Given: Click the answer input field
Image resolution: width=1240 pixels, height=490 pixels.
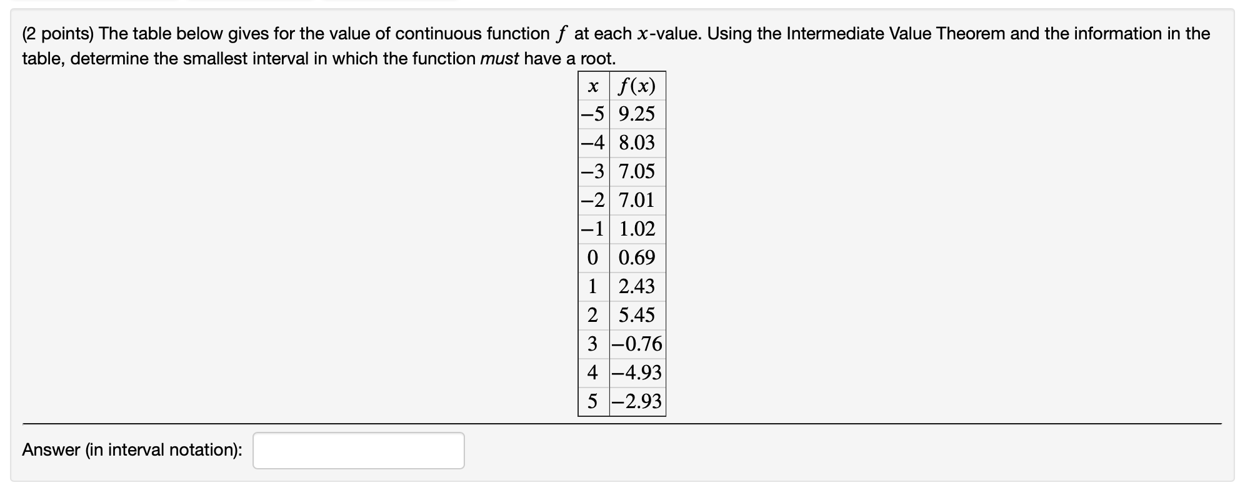Looking at the screenshot, I should tap(358, 450).
